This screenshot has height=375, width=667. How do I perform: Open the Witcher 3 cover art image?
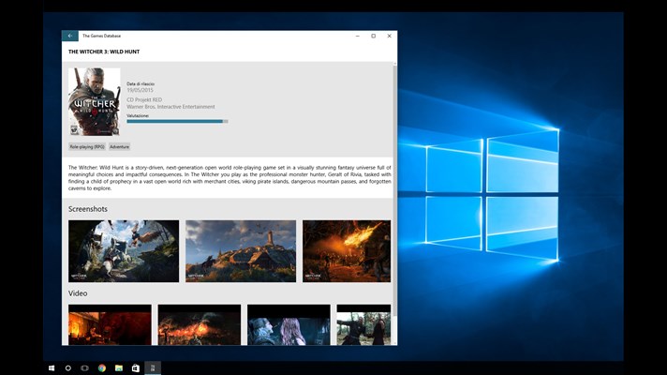(94, 102)
